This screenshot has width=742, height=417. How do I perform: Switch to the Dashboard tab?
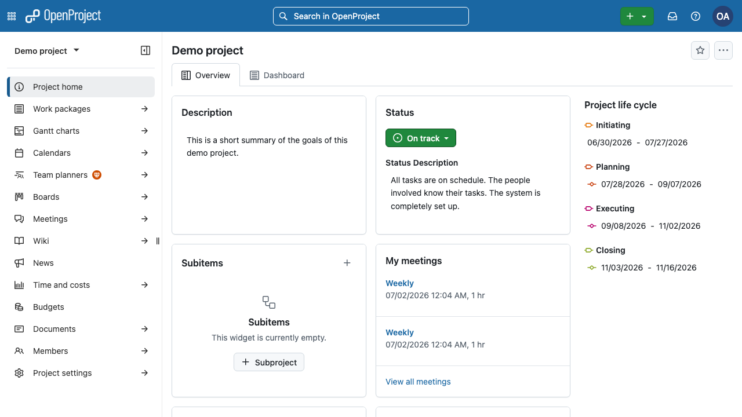277,75
